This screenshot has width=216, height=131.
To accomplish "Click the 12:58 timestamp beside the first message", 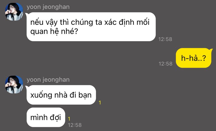I will point(165,39).
